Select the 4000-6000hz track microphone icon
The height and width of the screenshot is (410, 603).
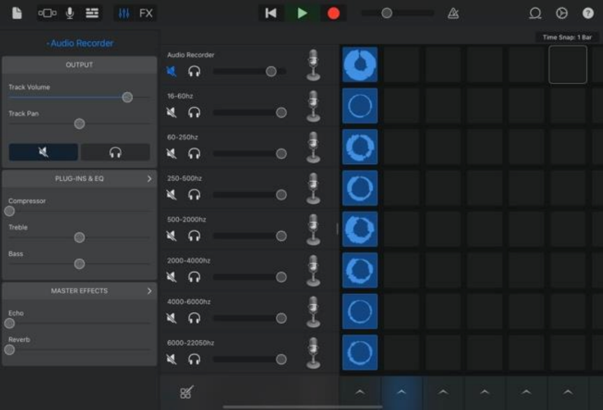tap(313, 312)
